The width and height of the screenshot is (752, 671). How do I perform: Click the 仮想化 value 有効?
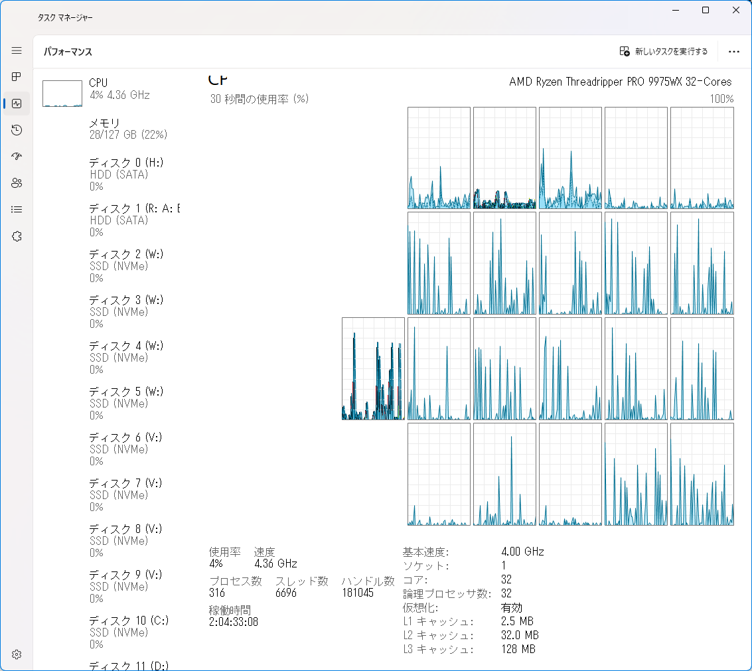pyautogui.click(x=511, y=608)
